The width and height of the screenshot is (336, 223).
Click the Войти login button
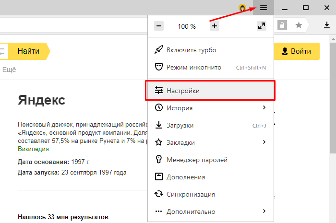pos(297,51)
